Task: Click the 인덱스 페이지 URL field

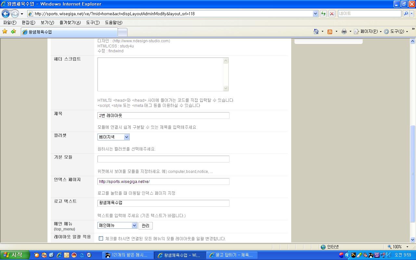Action: pos(163,181)
